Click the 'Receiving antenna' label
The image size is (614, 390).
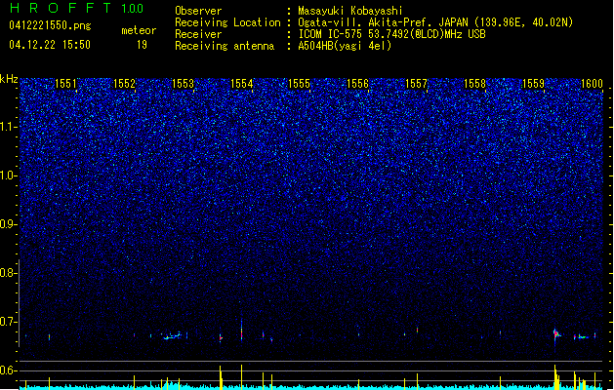tap(225, 46)
